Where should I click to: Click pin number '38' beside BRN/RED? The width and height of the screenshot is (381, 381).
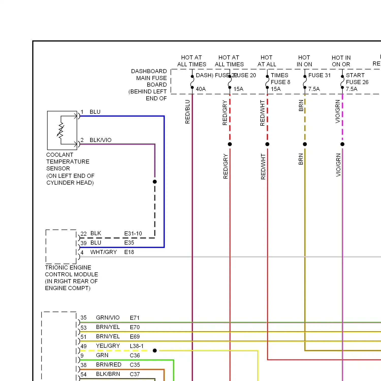[84, 365]
